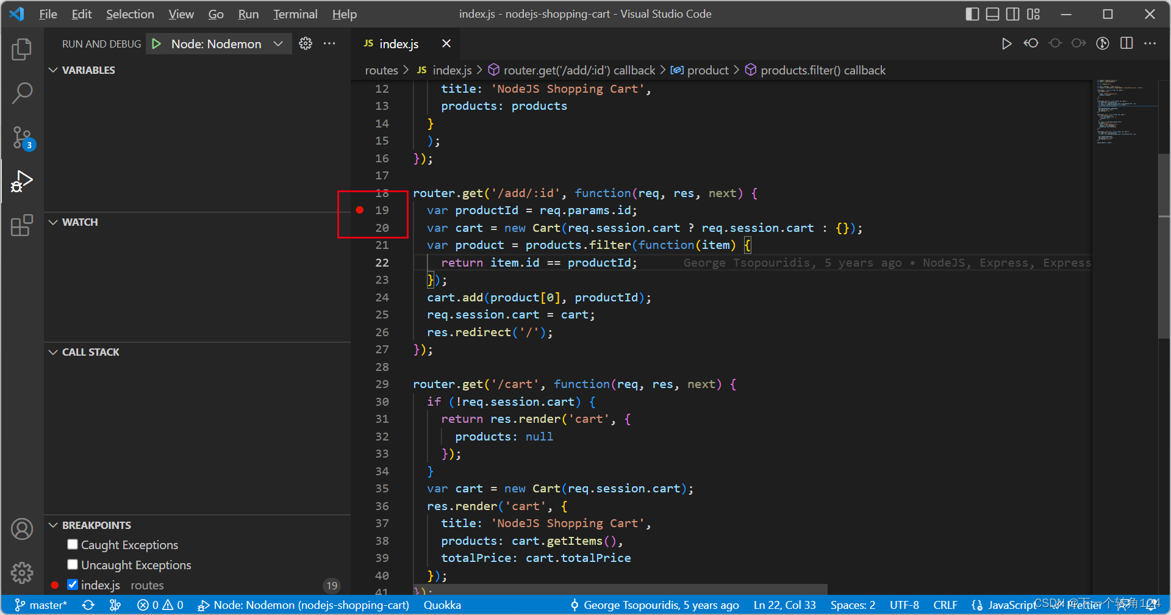Screen dimensions: 1171x615
Task: Open the Extensions view
Action: 22,225
